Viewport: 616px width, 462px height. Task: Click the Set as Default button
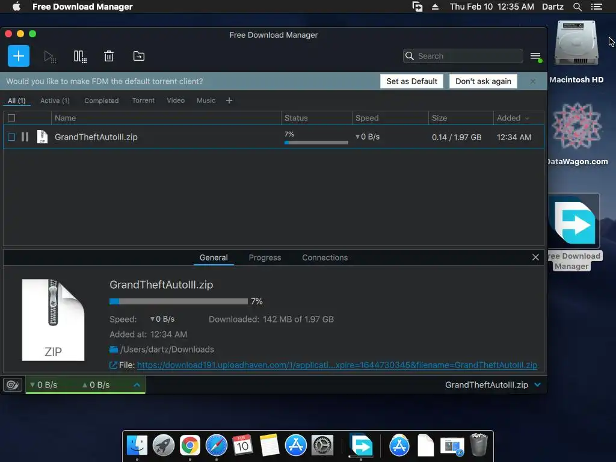pyautogui.click(x=411, y=81)
